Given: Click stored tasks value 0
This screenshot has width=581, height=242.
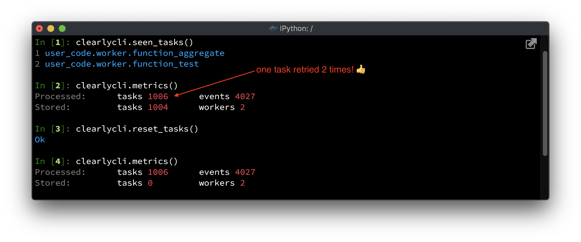Looking at the screenshot, I should click(x=150, y=183).
